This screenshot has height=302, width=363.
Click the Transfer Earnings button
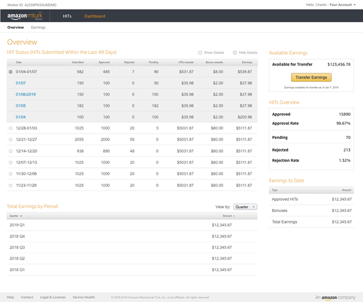[311, 77]
